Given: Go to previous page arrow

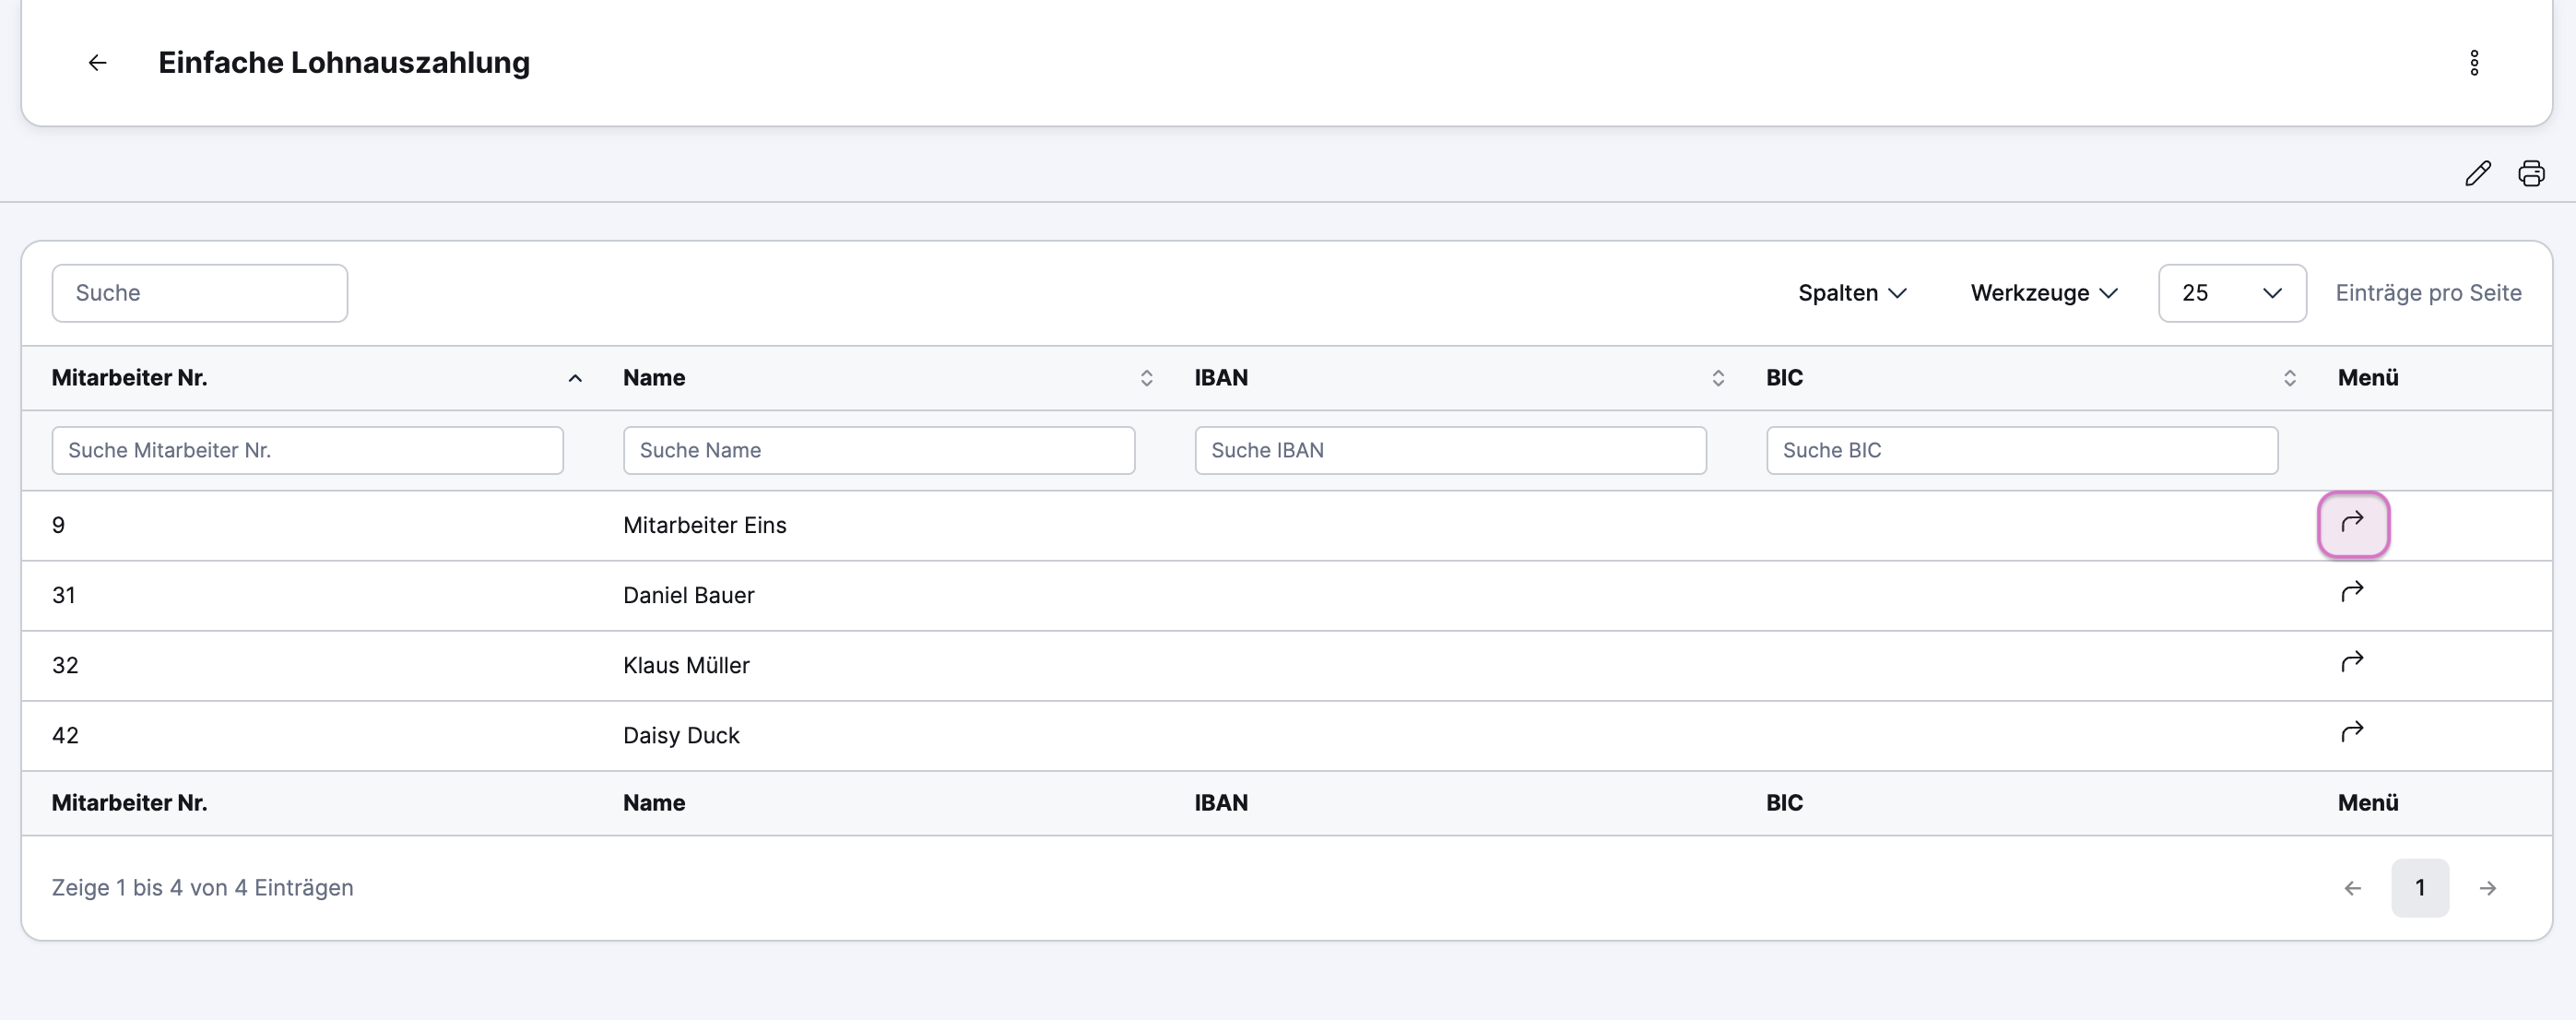Looking at the screenshot, I should [2352, 888].
